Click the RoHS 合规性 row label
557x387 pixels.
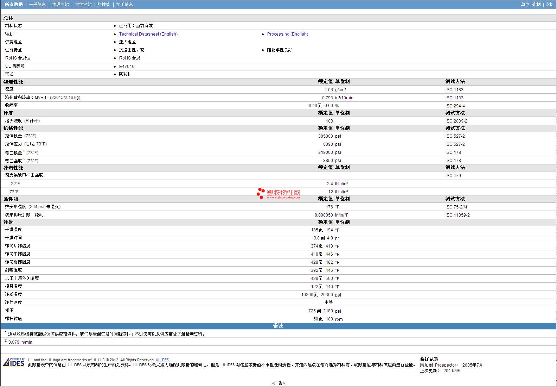tap(18, 58)
